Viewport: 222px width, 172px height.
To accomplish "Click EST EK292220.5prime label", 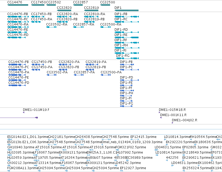I will coord(180,142).
